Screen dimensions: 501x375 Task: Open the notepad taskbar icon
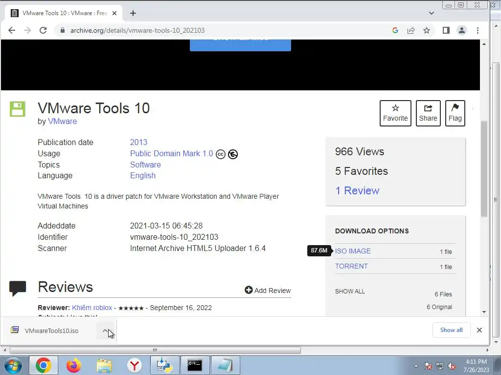[225, 365]
